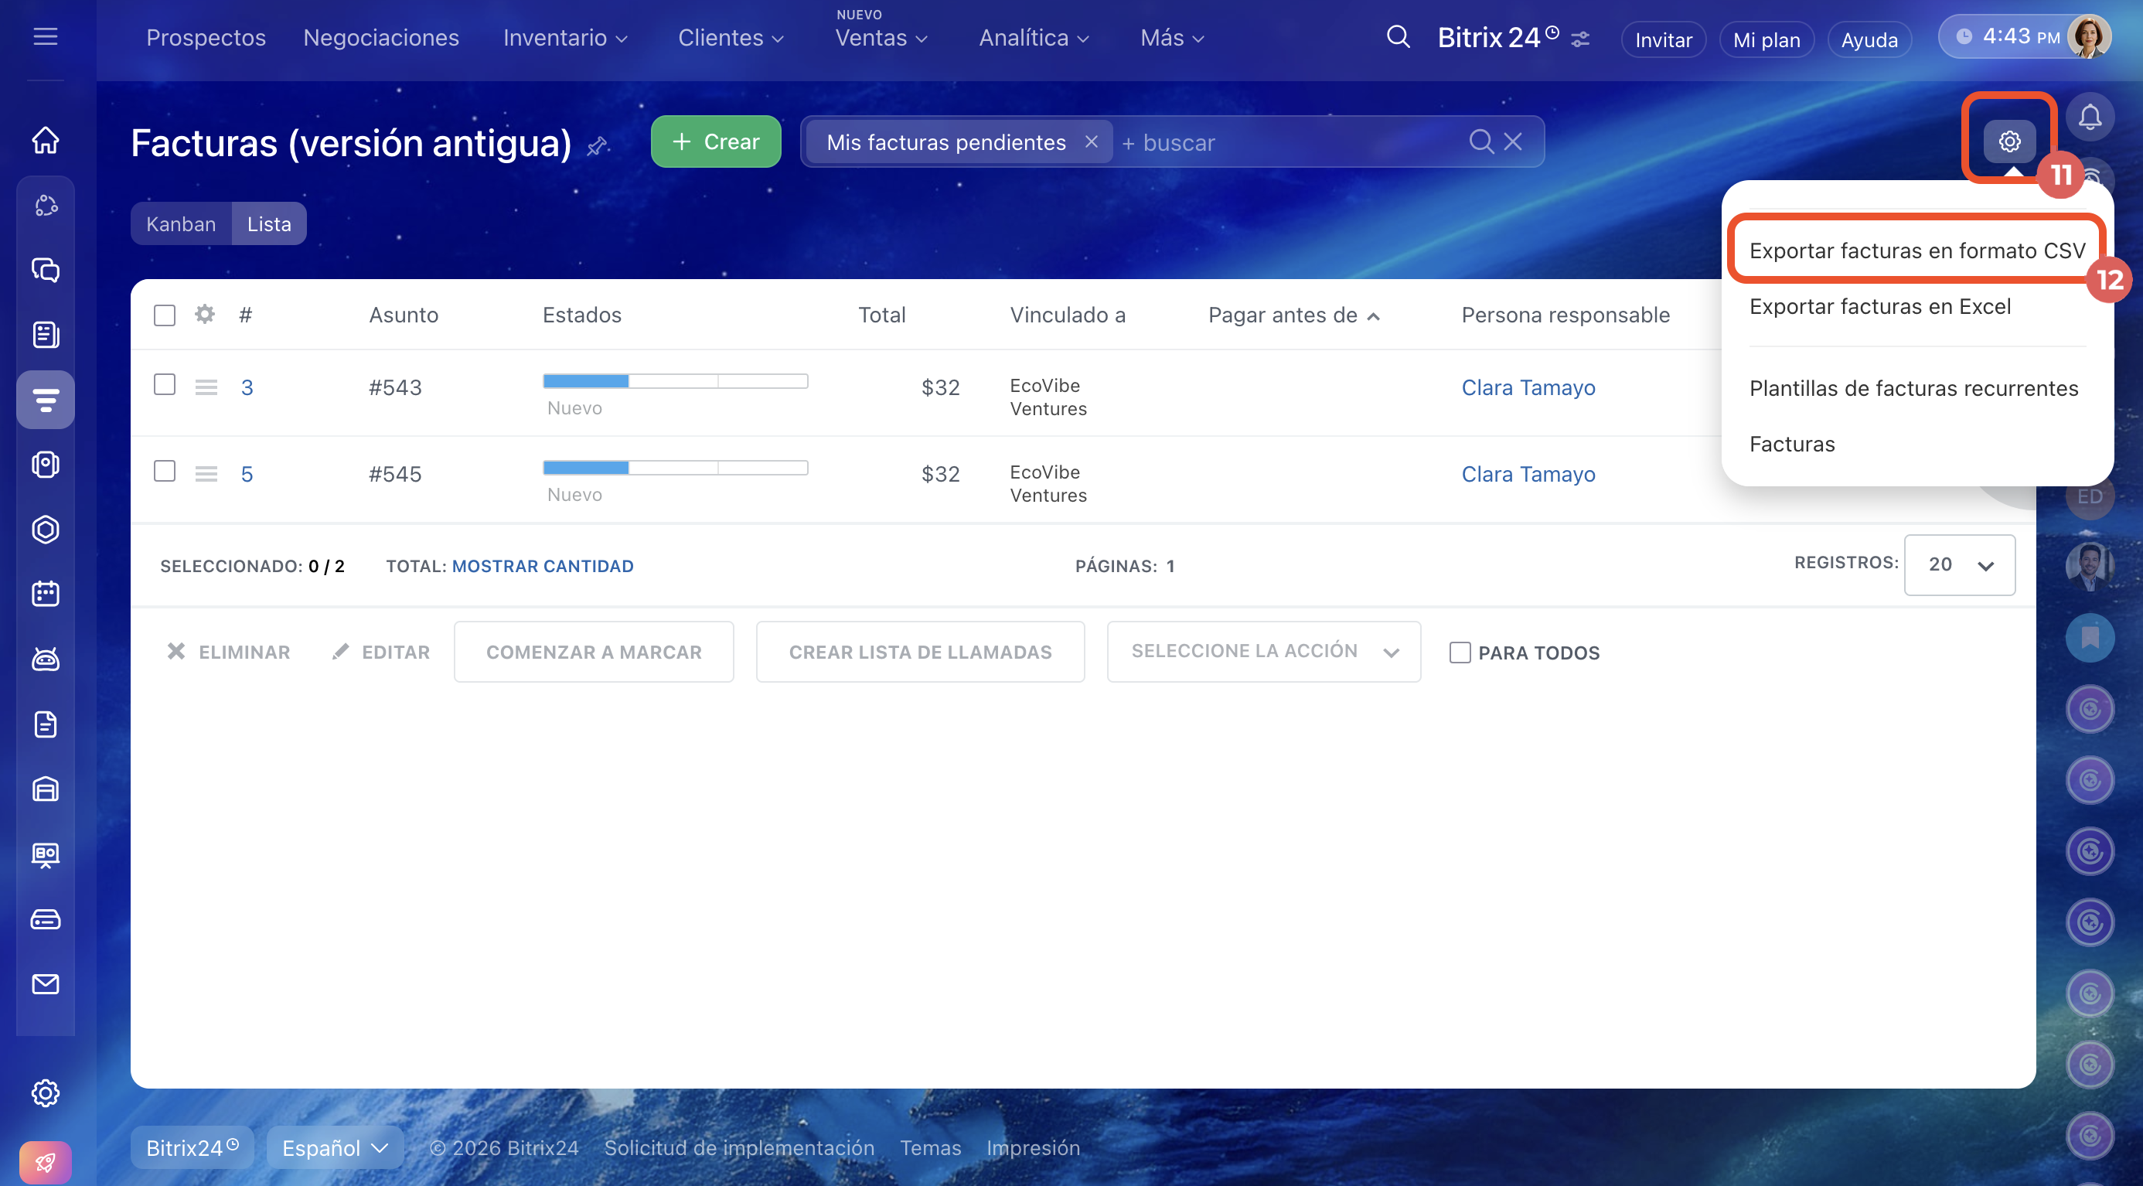
Task: Expand the Registros 20 dropdown
Action: click(x=1959, y=564)
